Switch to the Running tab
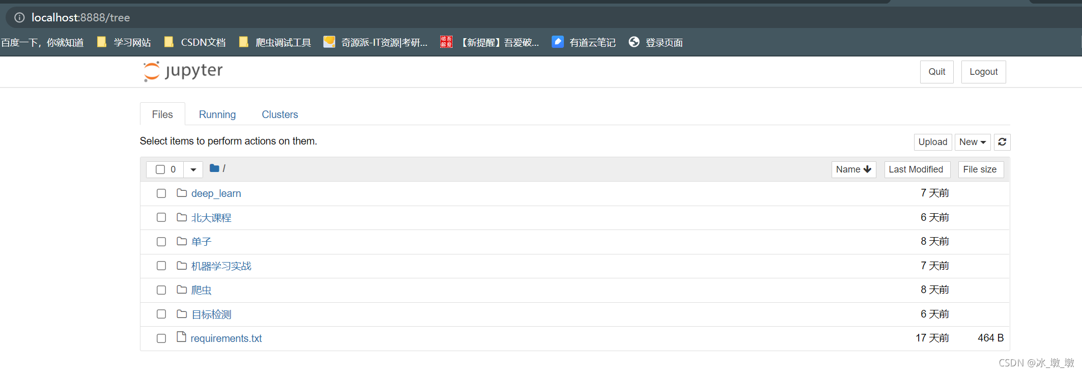 pyautogui.click(x=217, y=114)
